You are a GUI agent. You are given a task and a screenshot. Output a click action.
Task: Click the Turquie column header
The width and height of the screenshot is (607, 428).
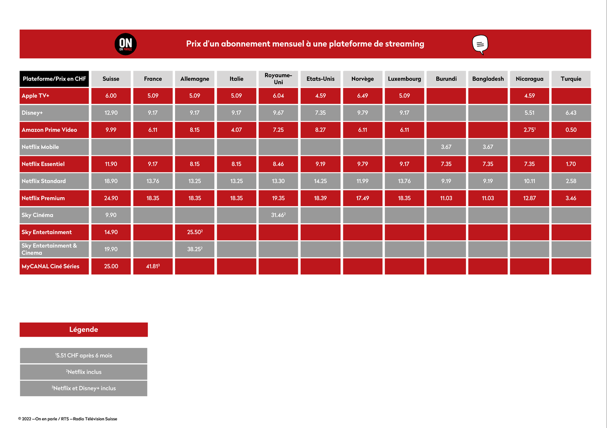tap(570, 79)
